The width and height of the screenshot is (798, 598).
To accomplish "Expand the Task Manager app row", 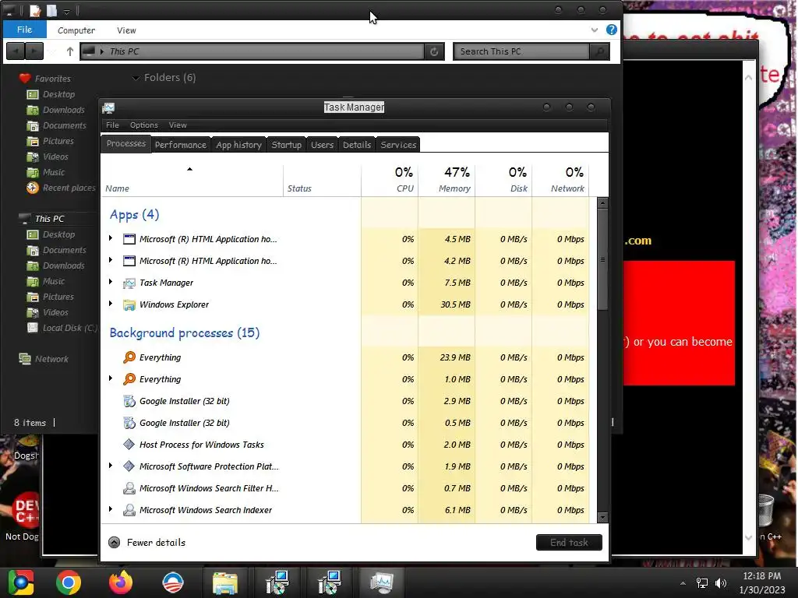I will click(111, 282).
